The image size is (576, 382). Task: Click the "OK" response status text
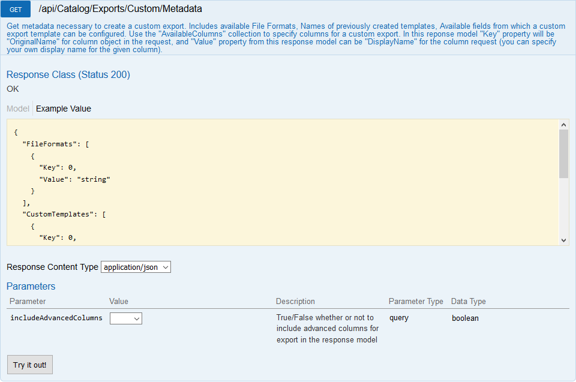[x=13, y=89]
